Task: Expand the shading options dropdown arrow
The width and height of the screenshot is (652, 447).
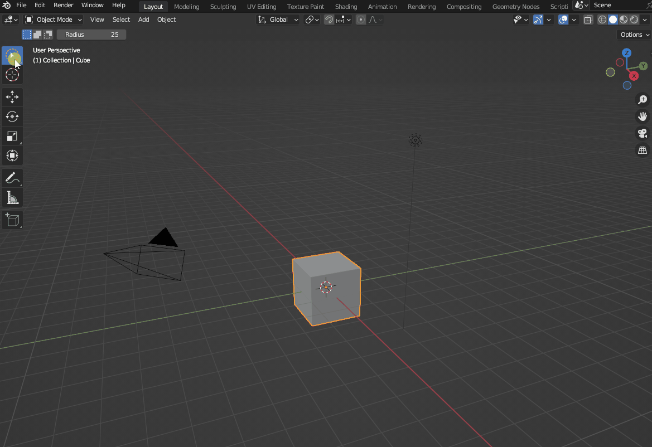Action: tap(645, 20)
